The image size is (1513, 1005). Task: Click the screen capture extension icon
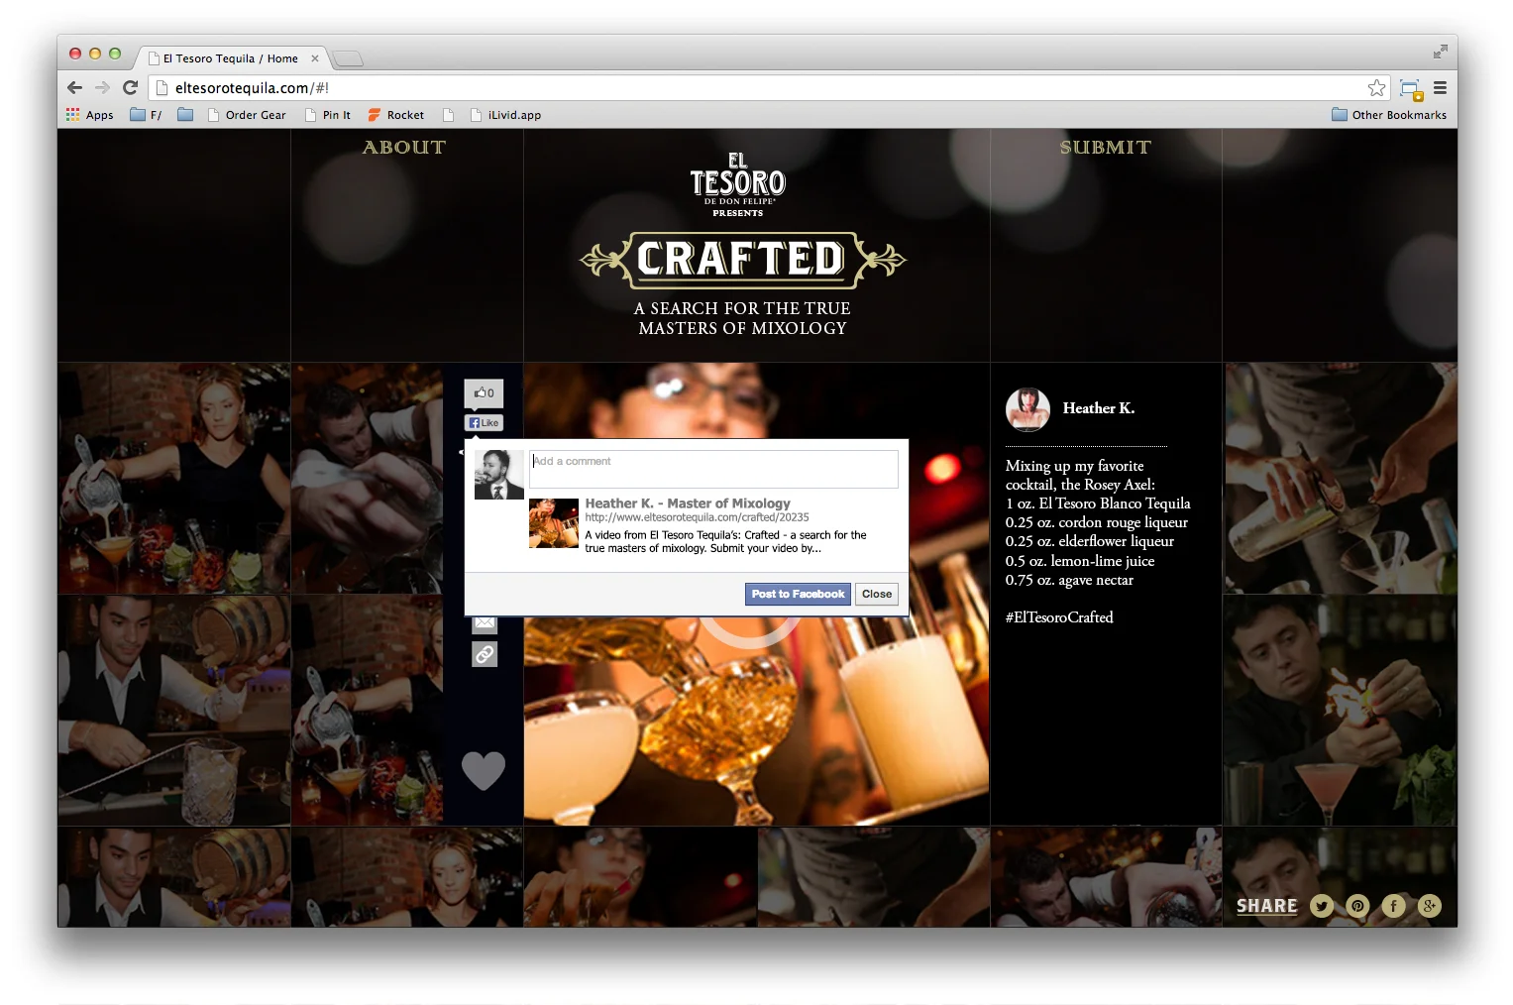click(x=1411, y=89)
